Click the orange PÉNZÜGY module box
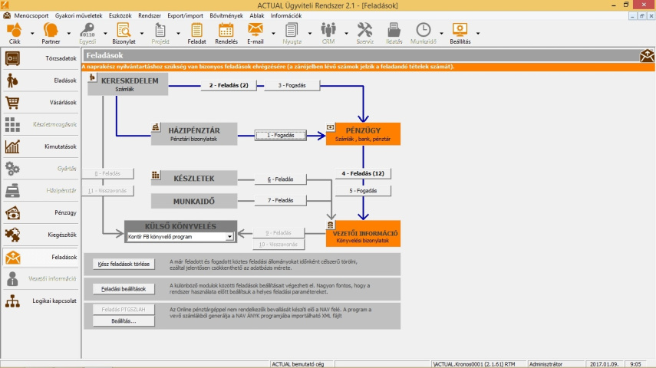Image resolution: width=656 pixels, height=368 pixels. click(x=363, y=134)
